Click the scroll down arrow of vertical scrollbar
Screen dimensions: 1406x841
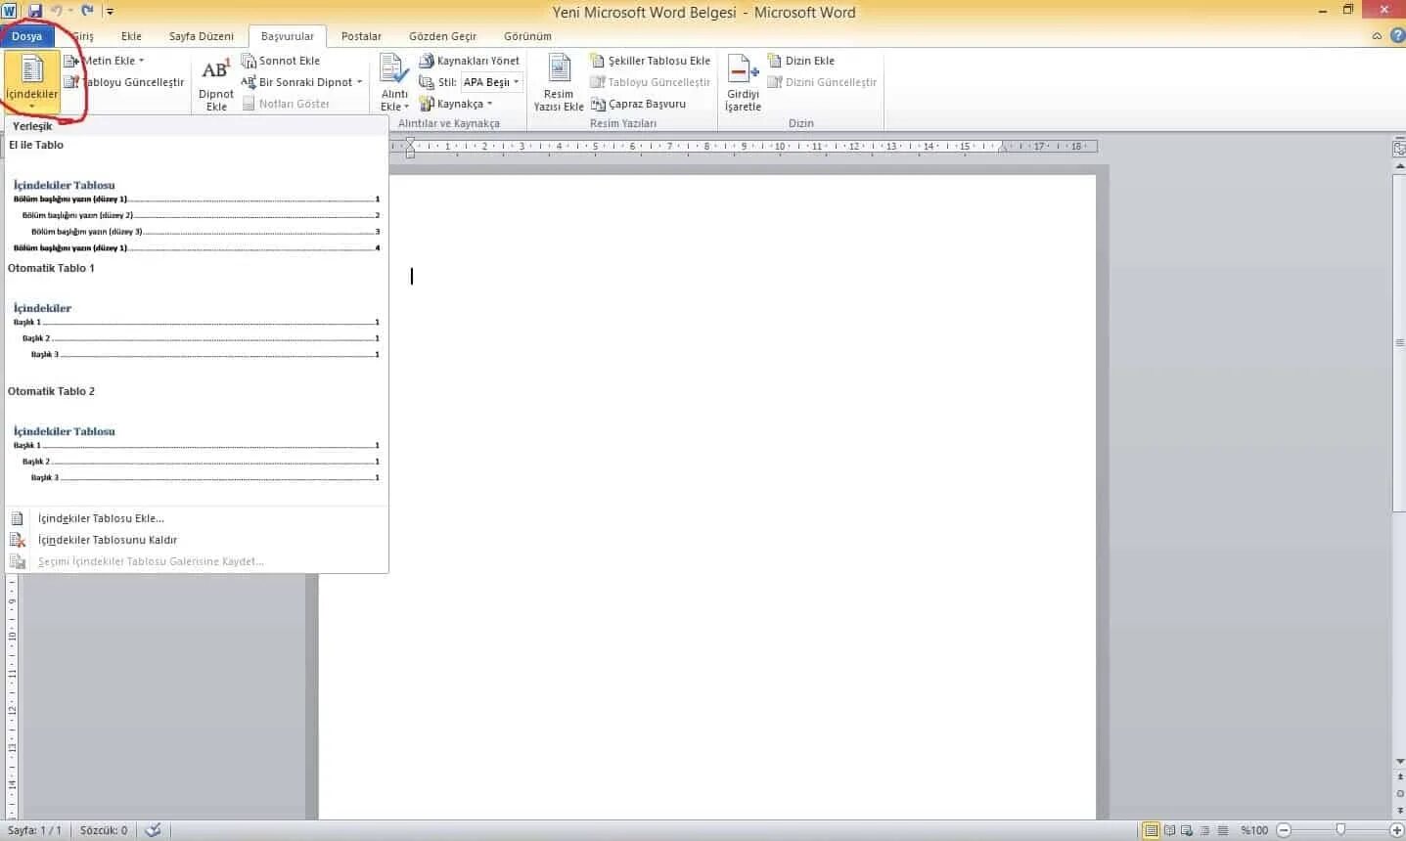click(x=1399, y=761)
